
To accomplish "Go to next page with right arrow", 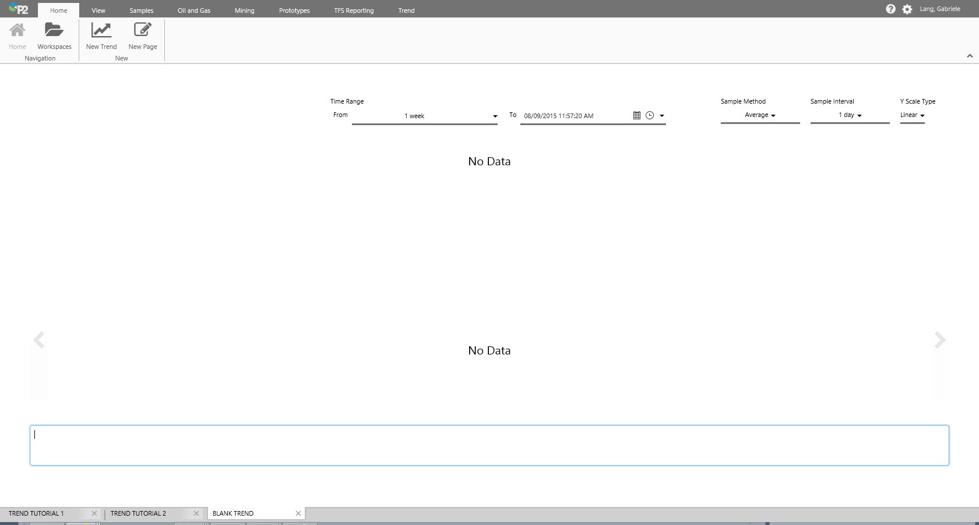I will pyautogui.click(x=940, y=340).
